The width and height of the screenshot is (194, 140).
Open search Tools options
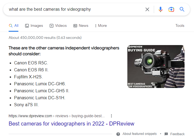[x=180, y=25]
